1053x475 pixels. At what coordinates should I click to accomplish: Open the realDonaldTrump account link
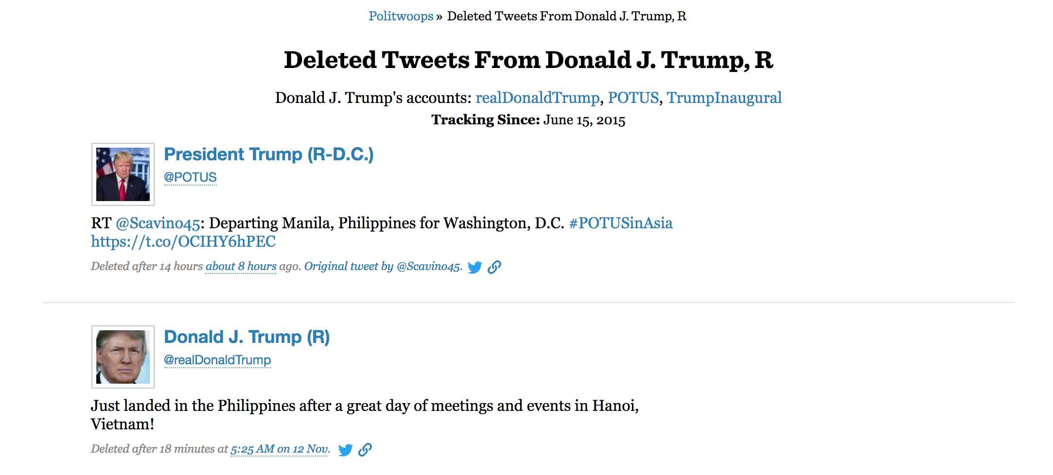point(537,98)
